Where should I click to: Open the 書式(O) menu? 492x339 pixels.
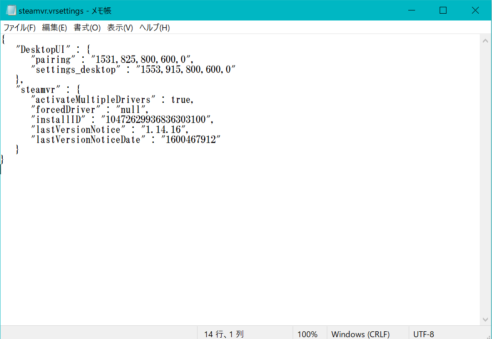[x=87, y=28]
